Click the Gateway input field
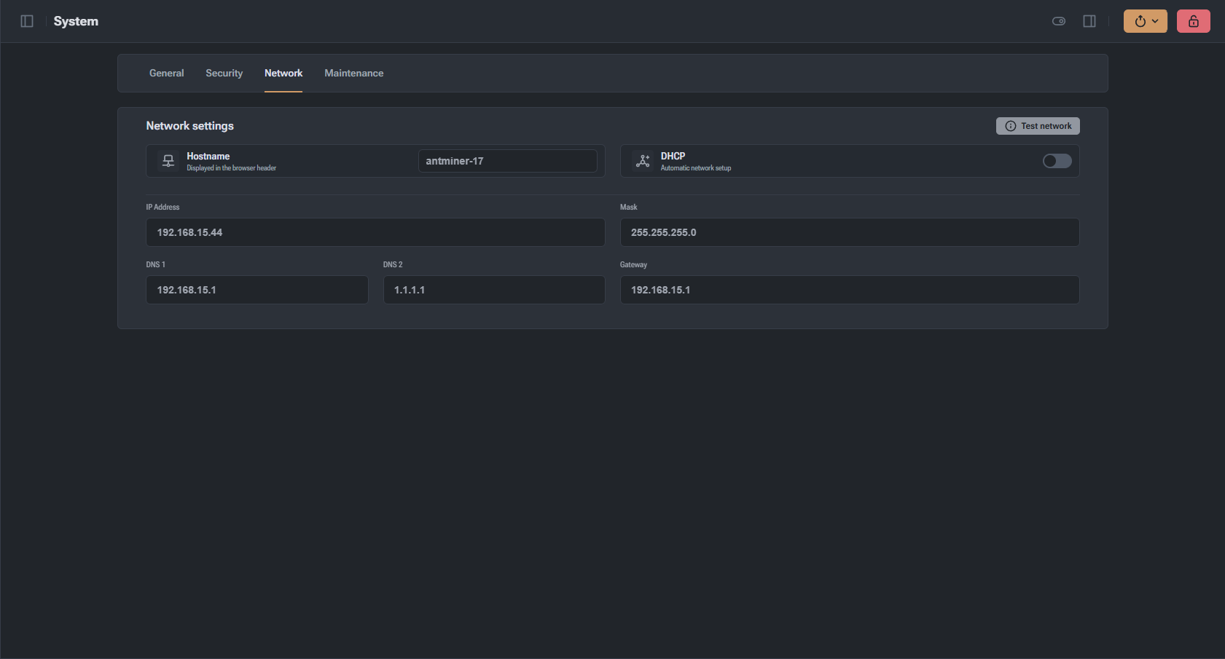The height and width of the screenshot is (659, 1225). tap(849, 290)
